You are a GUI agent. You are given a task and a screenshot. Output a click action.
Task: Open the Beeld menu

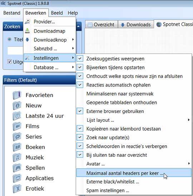(x=57, y=13)
